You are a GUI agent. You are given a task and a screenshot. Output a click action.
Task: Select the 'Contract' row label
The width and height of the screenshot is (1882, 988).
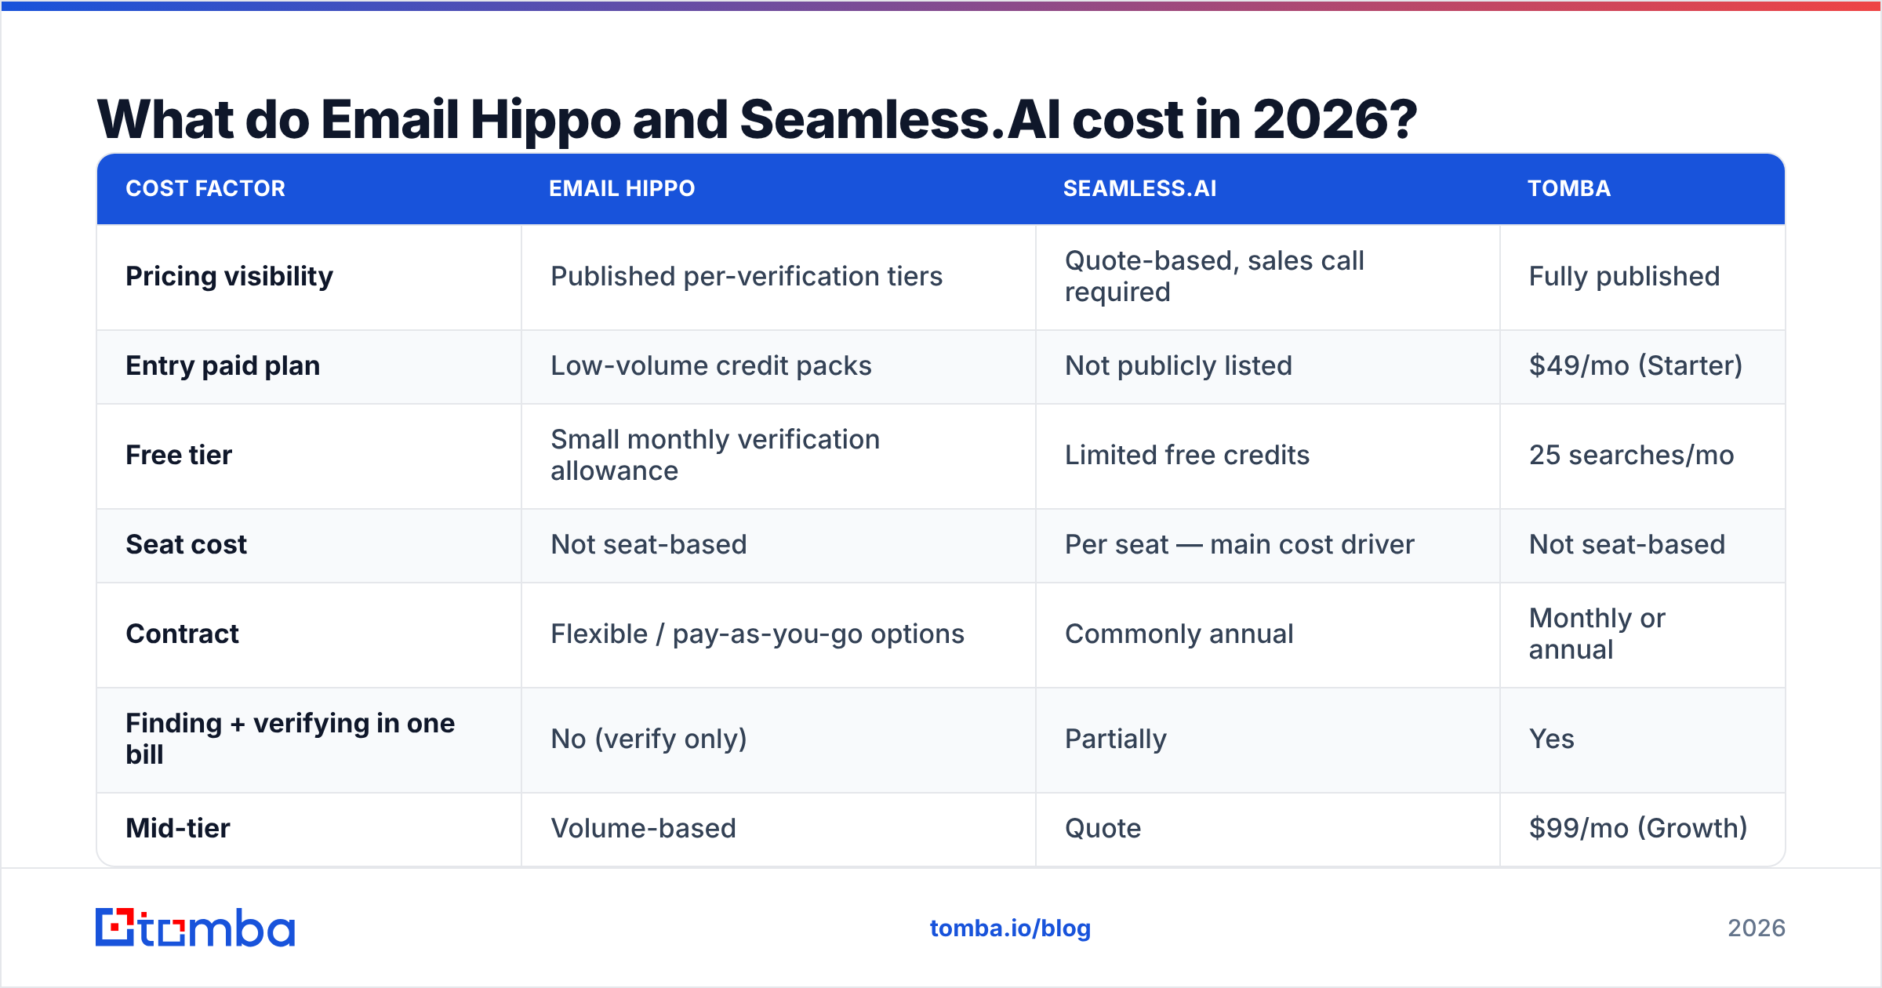pos(182,634)
